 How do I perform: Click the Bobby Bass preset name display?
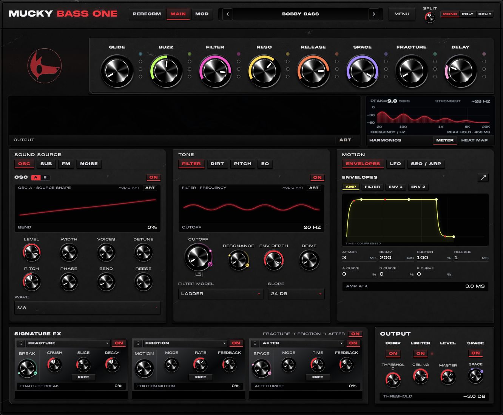click(x=301, y=14)
